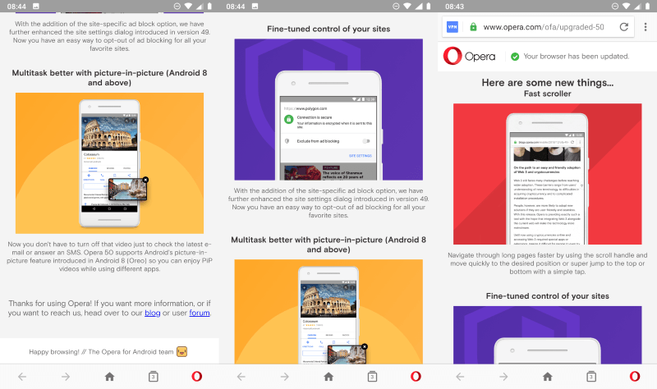This screenshot has height=389, width=657.
Task: Open tabs counter in middle phone's bottom bar
Action: click(372, 377)
